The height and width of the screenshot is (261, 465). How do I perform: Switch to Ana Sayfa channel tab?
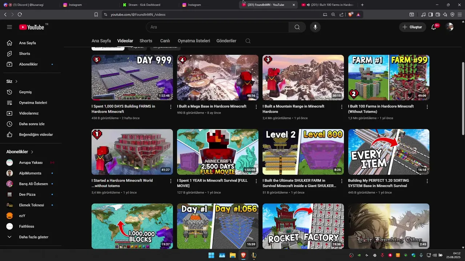[101, 41]
